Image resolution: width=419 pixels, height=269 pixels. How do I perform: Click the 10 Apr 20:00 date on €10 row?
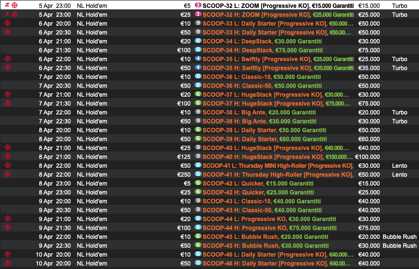(x=53, y=255)
